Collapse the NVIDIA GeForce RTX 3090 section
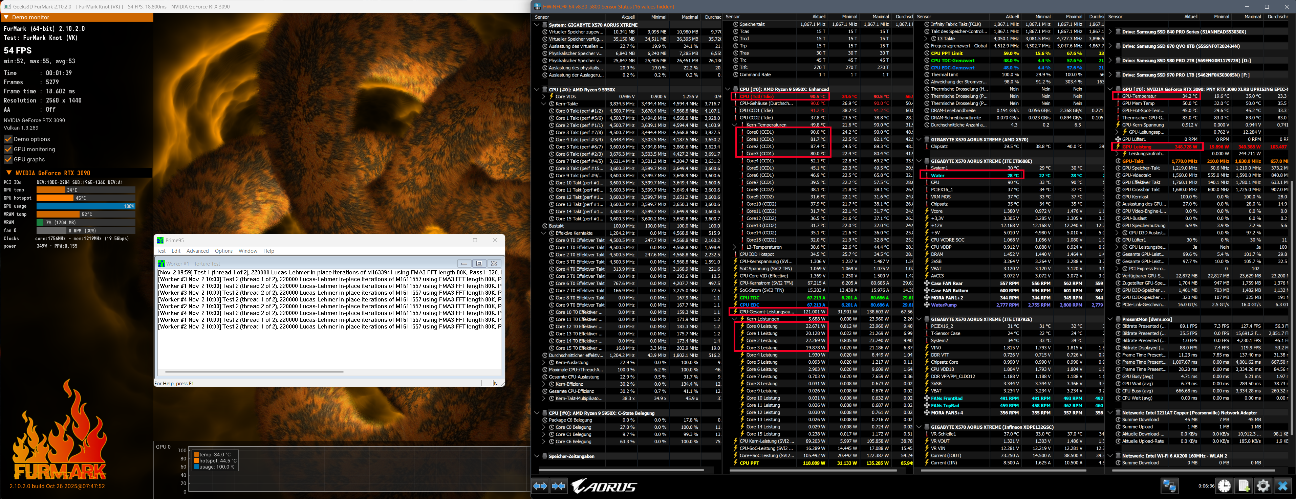Image resolution: width=1296 pixels, height=499 pixels. pyautogui.click(x=8, y=173)
